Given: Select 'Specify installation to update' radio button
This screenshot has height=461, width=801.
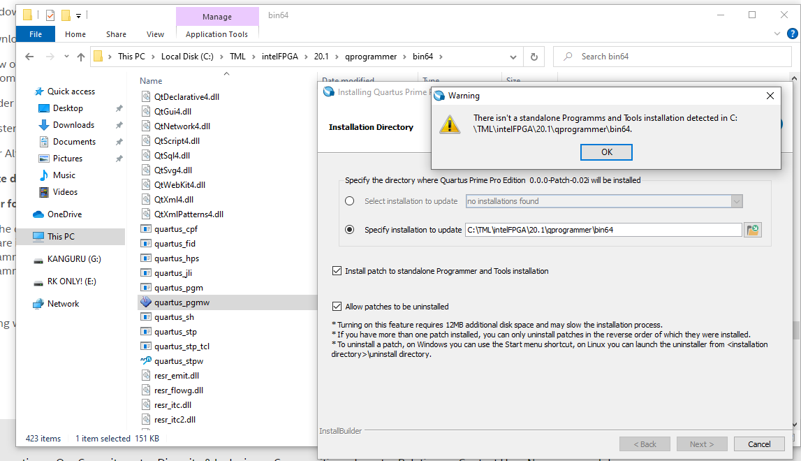Looking at the screenshot, I should 349,230.
